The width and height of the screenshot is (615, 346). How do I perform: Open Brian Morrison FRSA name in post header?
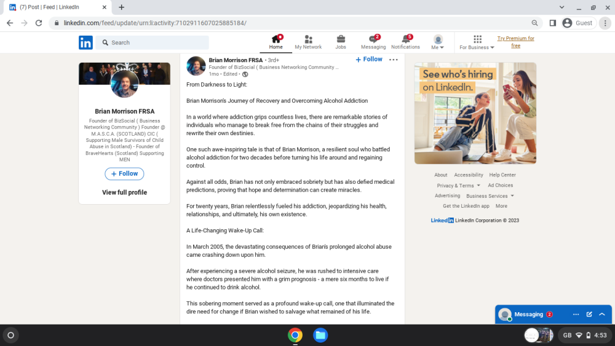click(x=236, y=60)
